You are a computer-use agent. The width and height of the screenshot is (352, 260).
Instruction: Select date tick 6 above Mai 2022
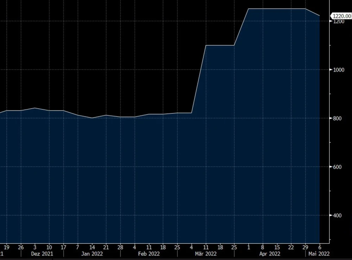[320, 246]
